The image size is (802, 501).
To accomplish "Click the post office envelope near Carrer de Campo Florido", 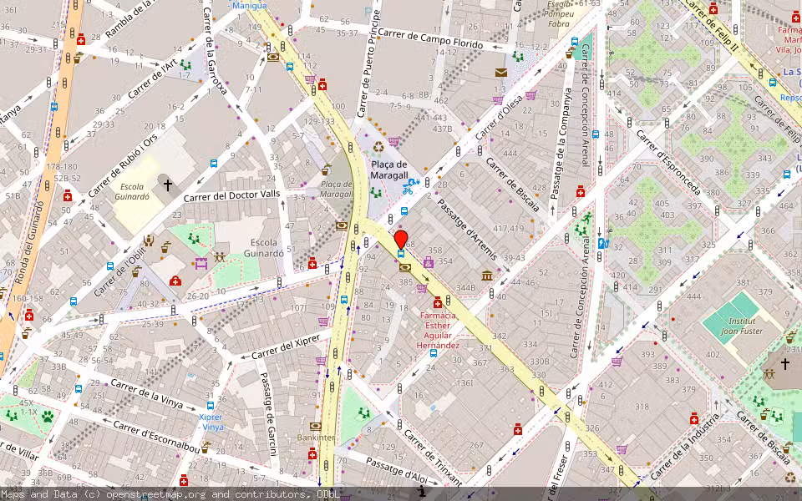I will click(500, 73).
